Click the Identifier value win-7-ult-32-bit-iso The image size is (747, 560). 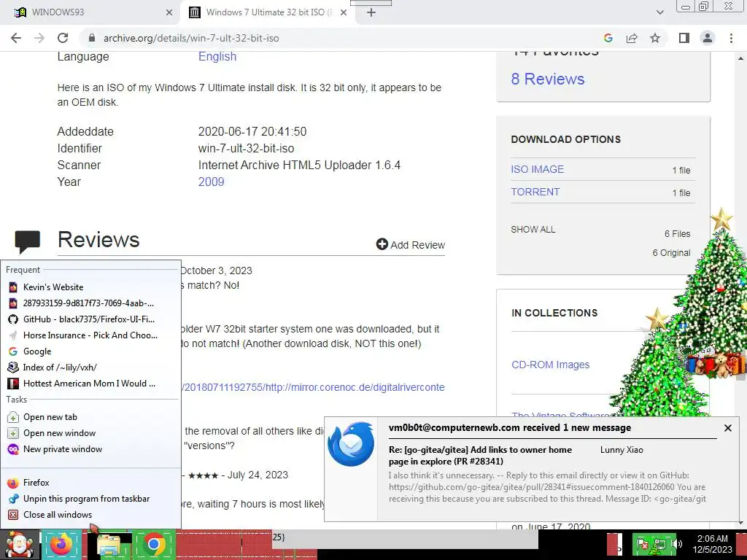click(246, 149)
